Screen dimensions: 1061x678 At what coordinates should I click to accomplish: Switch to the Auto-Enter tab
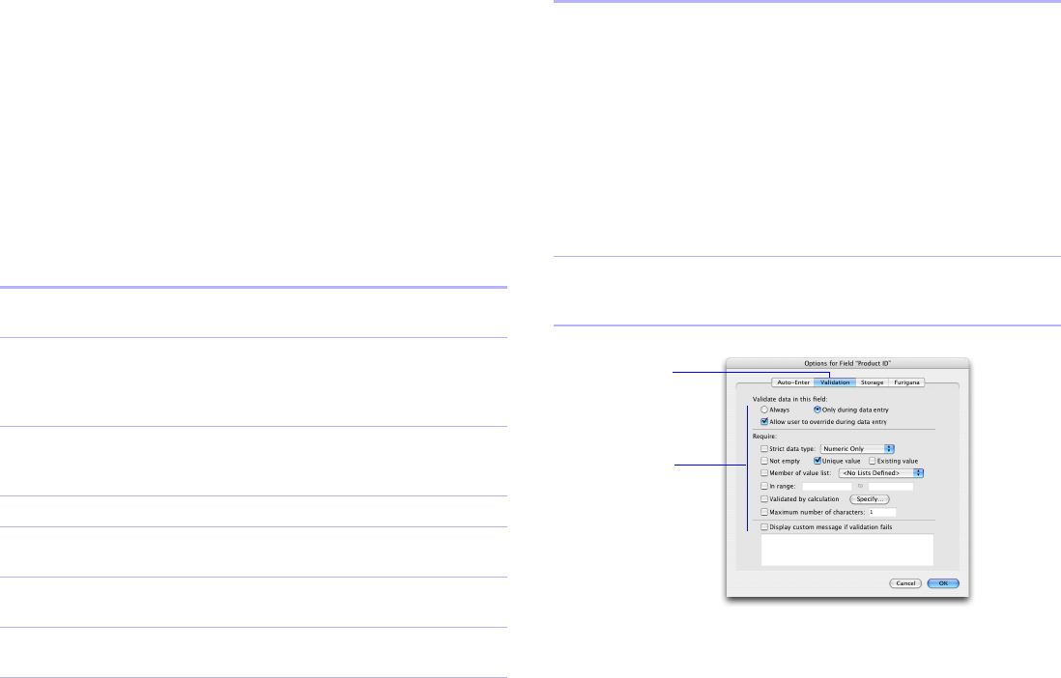point(793,382)
